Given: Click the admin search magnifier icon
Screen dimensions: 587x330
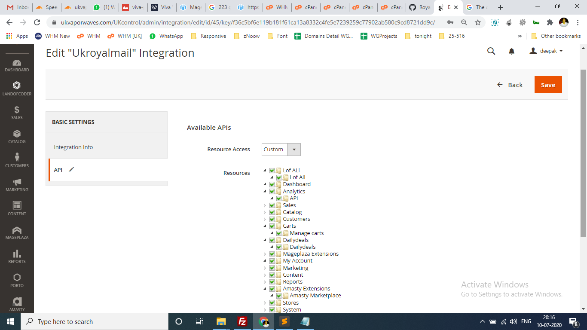Looking at the screenshot, I should (491, 51).
